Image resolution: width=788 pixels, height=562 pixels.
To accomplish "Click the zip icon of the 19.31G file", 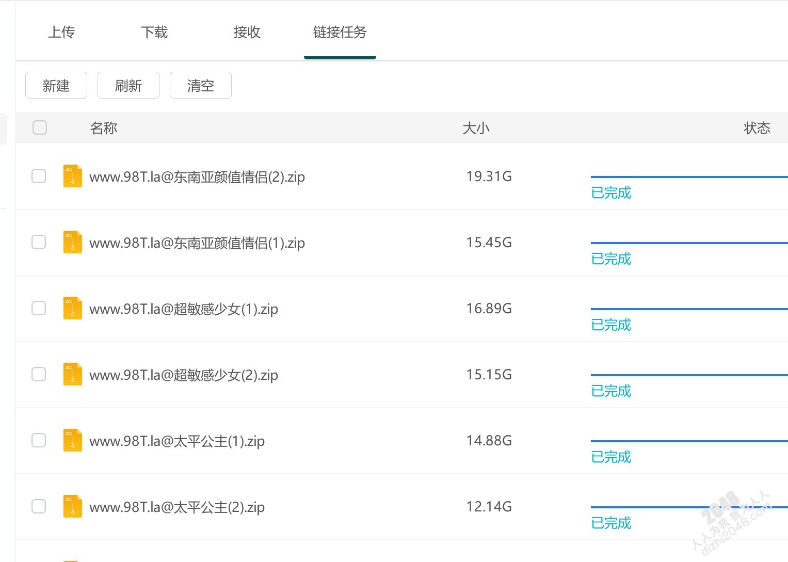I will click(72, 176).
